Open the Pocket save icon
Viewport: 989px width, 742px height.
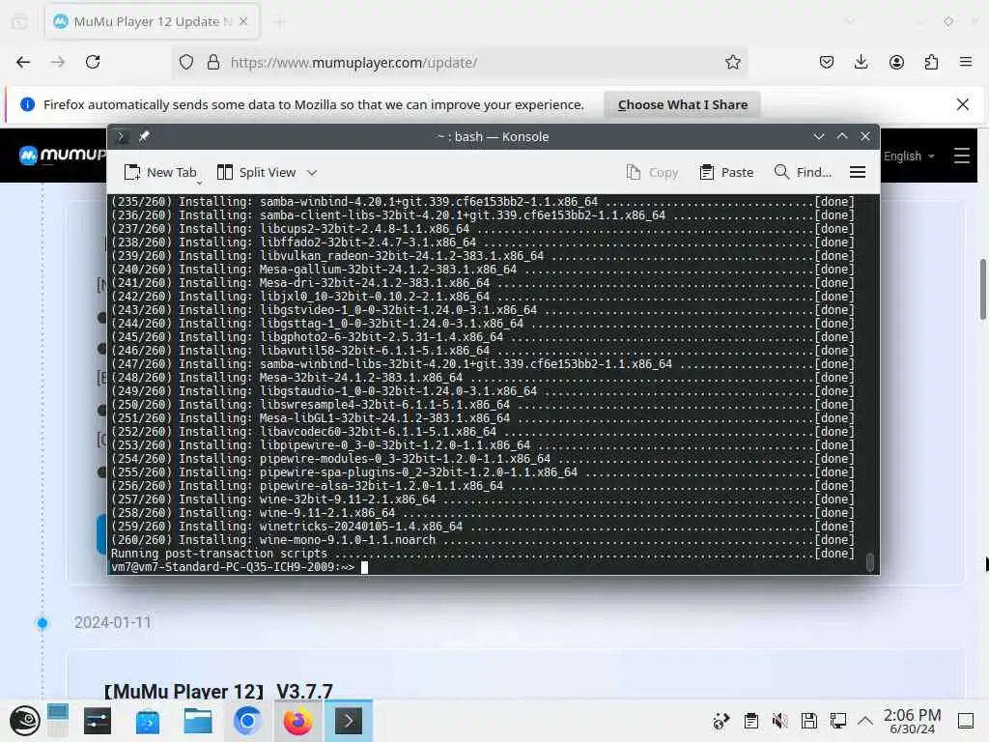click(827, 62)
